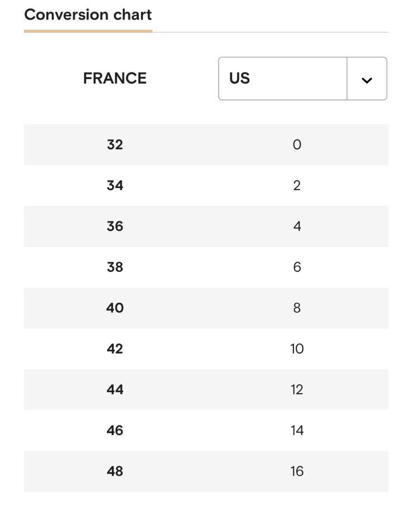Select France size 34 row
The width and height of the screenshot is (395, 512).
206,186
